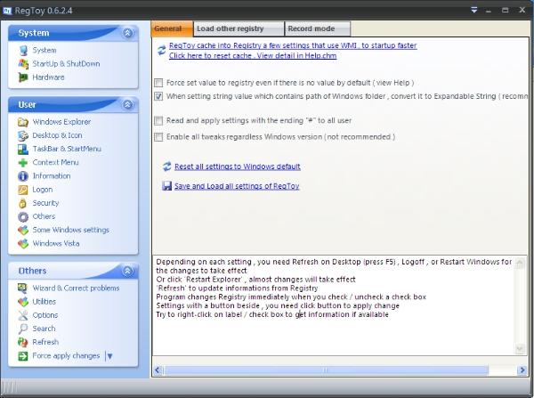Click the Hardware icon in System panel

(x=23, y=77)
